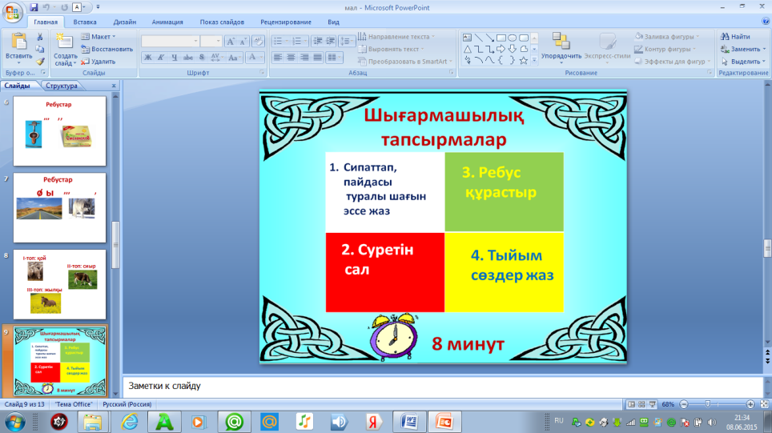
Task: Toggle justify text alignment
Action: (x=318, y=58)
